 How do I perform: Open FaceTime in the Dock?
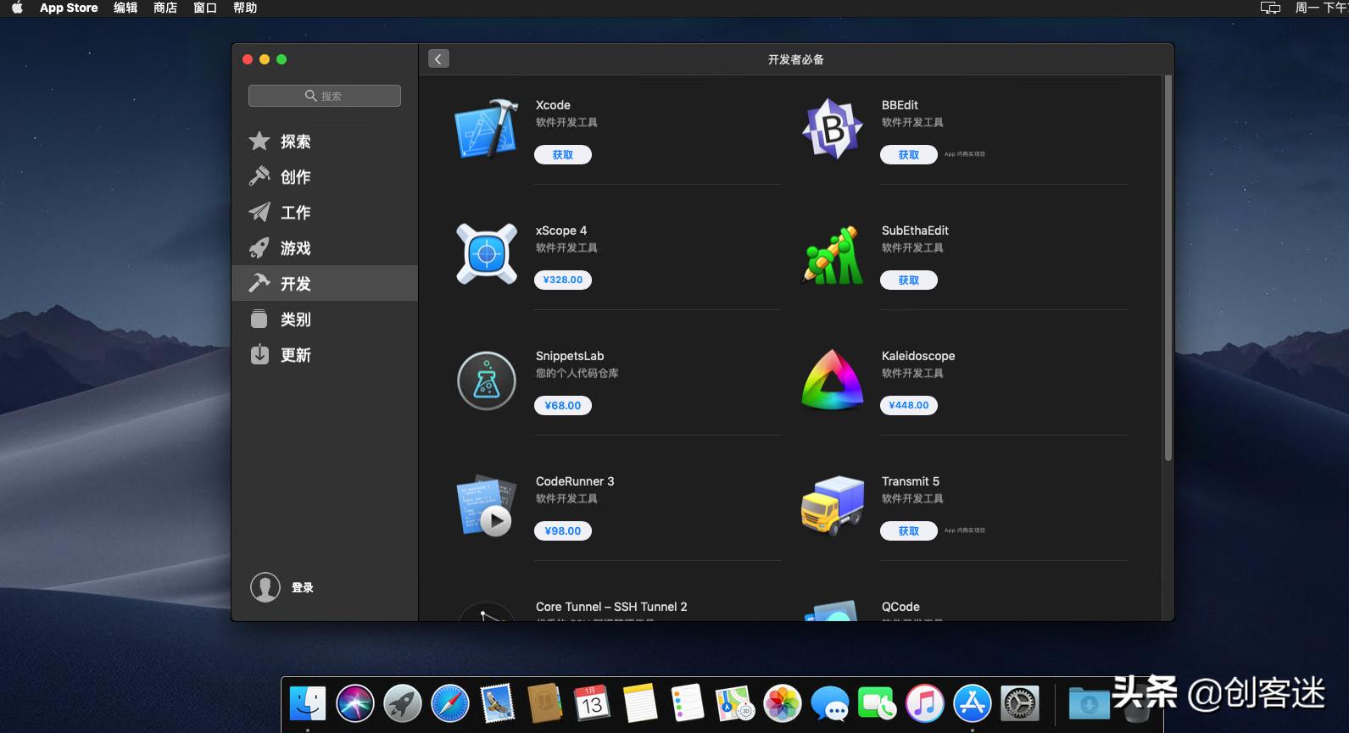click(x=878, y=703)
